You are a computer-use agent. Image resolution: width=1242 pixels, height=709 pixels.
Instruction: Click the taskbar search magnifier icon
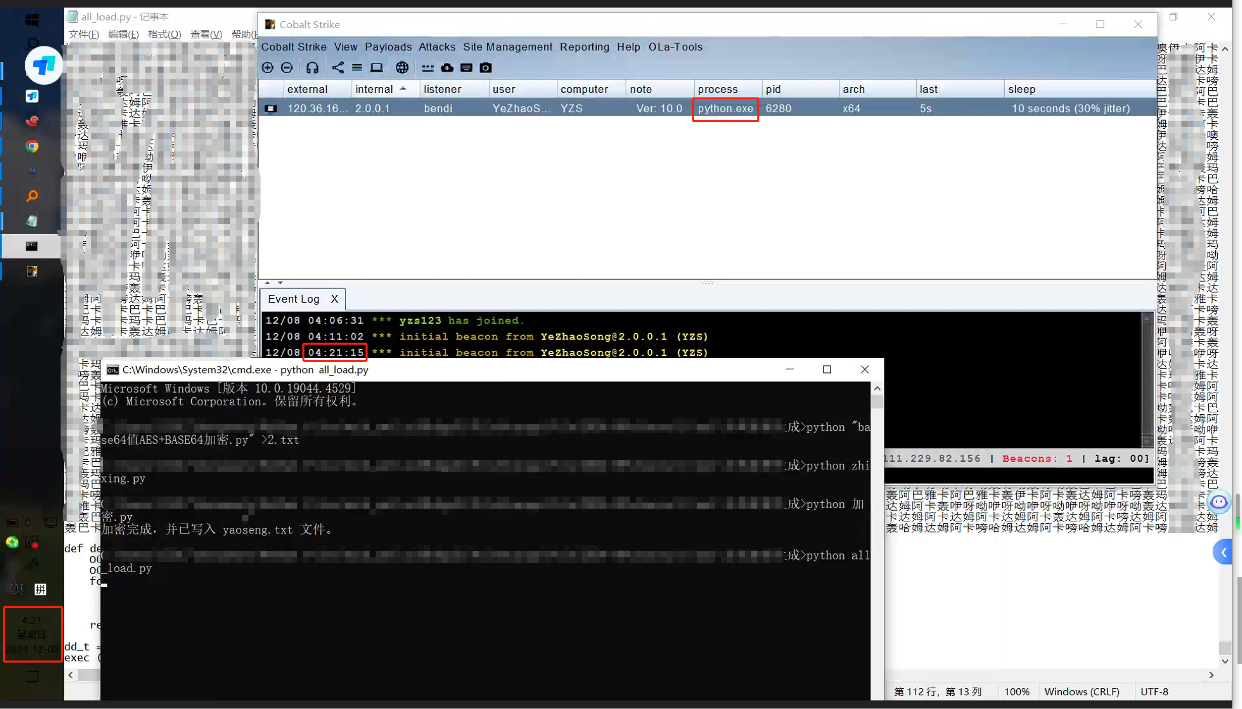[x=32, y=44]
